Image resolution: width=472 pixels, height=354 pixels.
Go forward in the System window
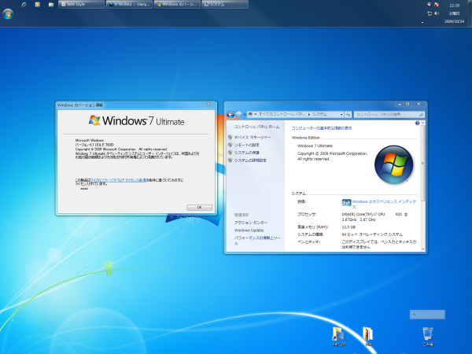(x=238, y=114)
